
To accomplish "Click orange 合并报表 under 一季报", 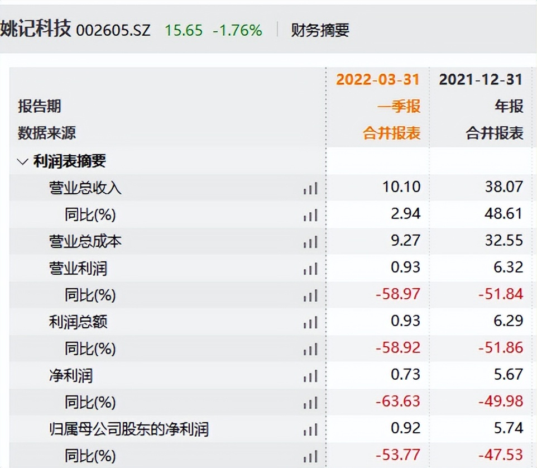I will [391, 133].
